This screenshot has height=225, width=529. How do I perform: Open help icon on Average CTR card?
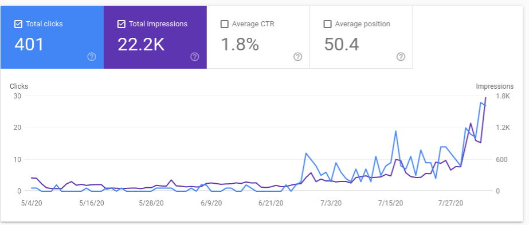(x=297, y=57)
